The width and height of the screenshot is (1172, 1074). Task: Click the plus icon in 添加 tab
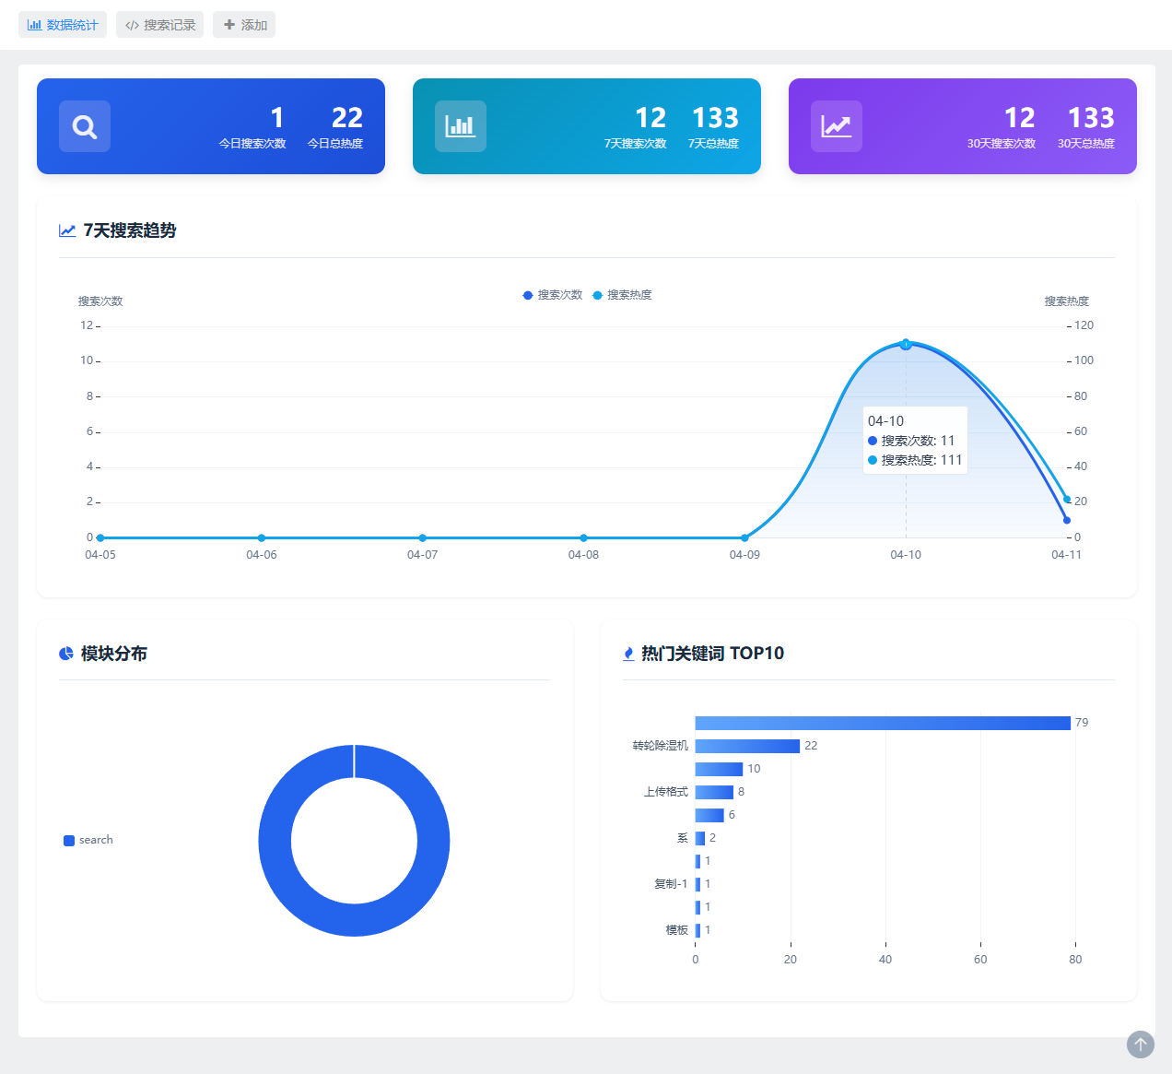click(x=229, y=25)
